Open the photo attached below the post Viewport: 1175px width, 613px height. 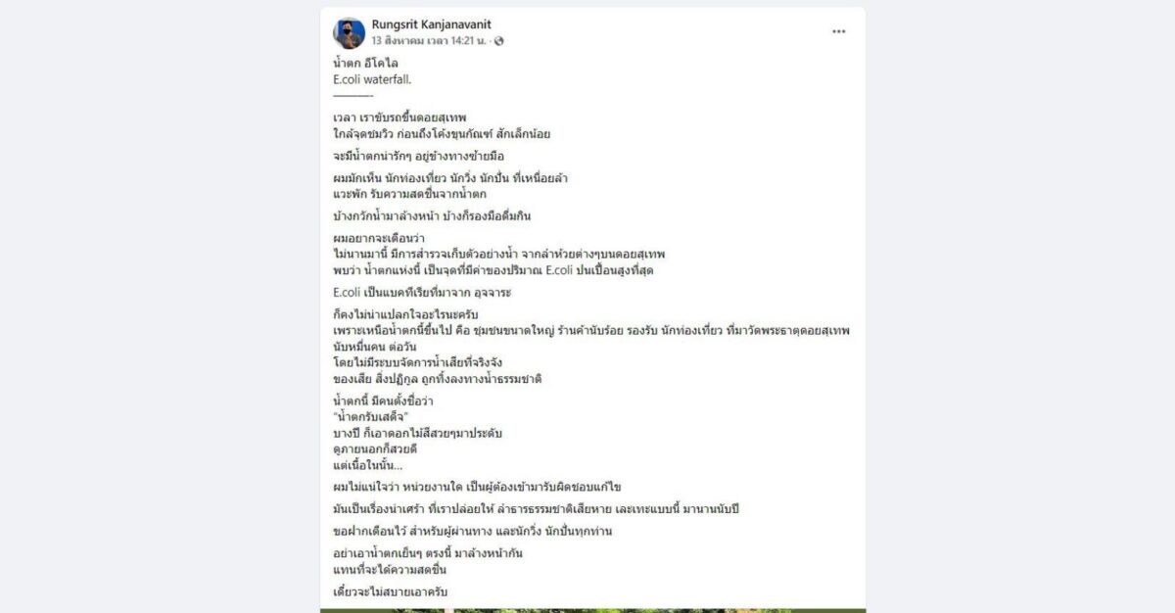click(x=592, y=610)
